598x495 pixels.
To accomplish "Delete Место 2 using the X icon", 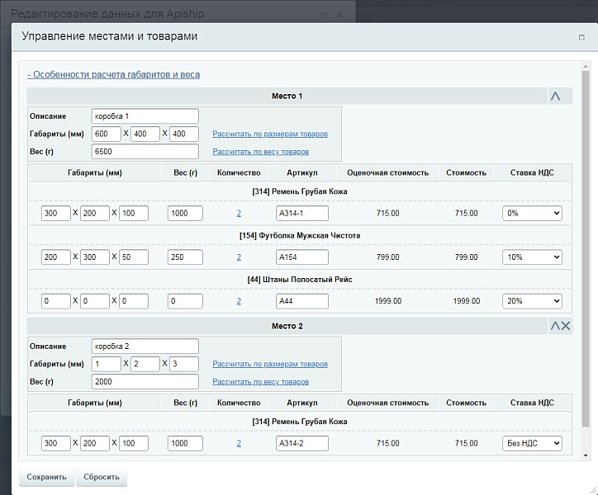I will tap(566, 326).
